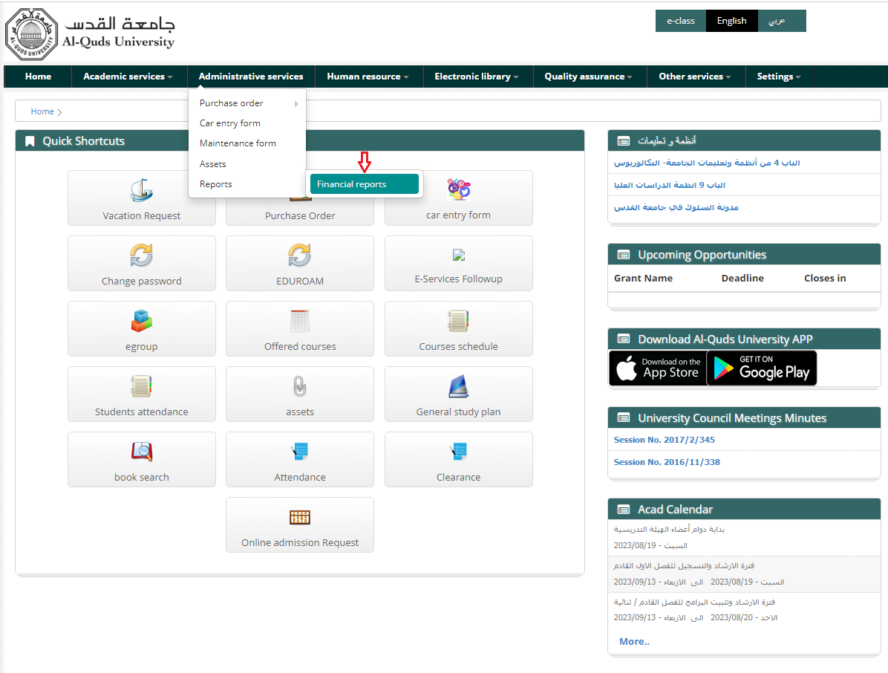
Task: Open the Change password shortcut
Action: click(141, 256)
